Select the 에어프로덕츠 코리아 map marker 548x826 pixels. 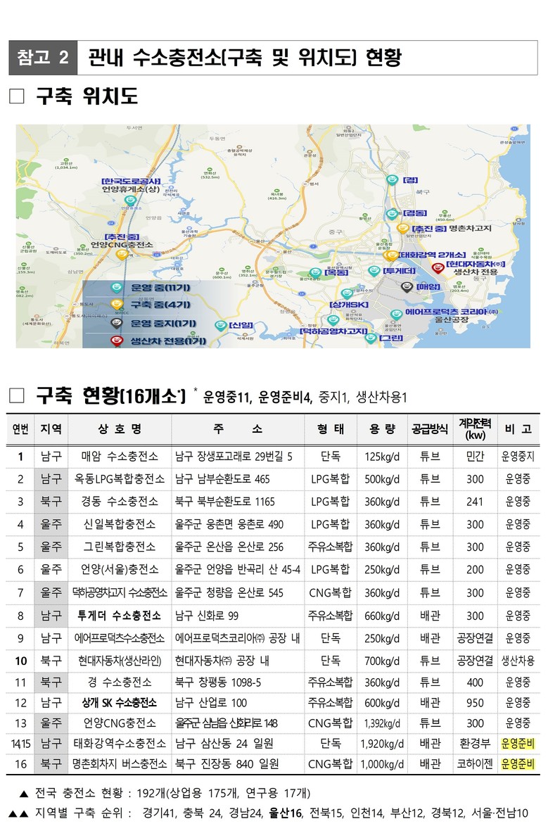click(x=395, y=314)
